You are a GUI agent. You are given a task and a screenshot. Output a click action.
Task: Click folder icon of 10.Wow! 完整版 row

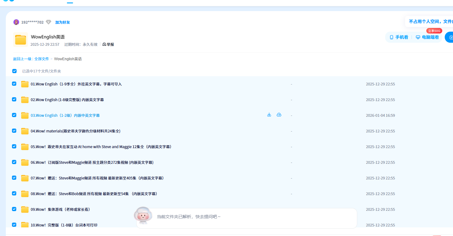click(25, 225)
